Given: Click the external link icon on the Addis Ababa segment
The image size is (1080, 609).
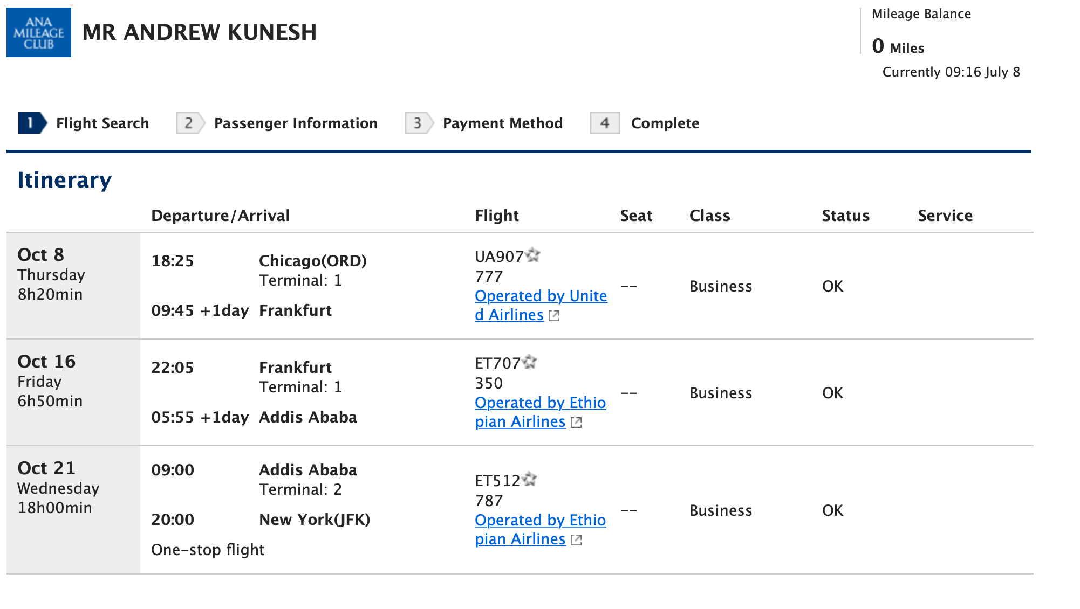Looking at the screenshot, I should pos(577,539).
